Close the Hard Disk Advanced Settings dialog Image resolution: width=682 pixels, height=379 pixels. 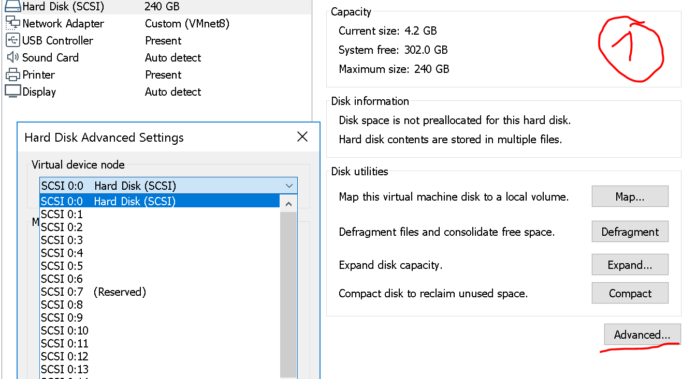(302, 137)
